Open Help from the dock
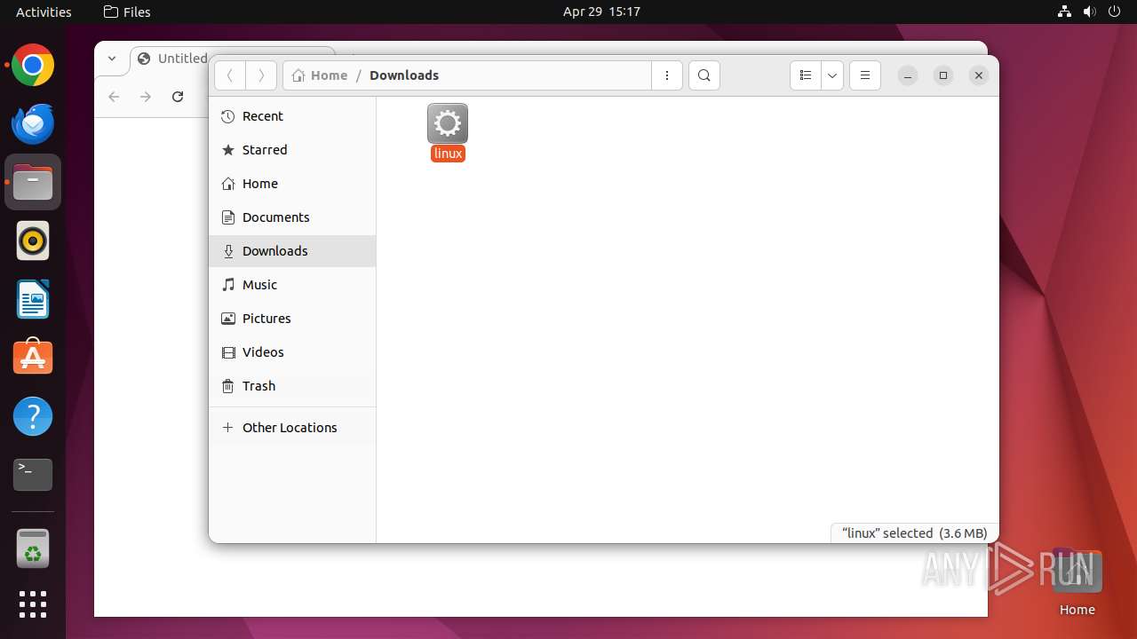Screen dimensions: 1137x639 (33, 416)
